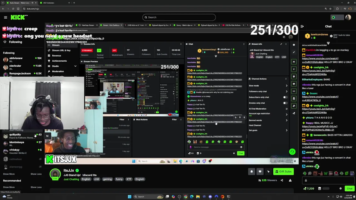Open chat settings gear icon

coord(340,189)
